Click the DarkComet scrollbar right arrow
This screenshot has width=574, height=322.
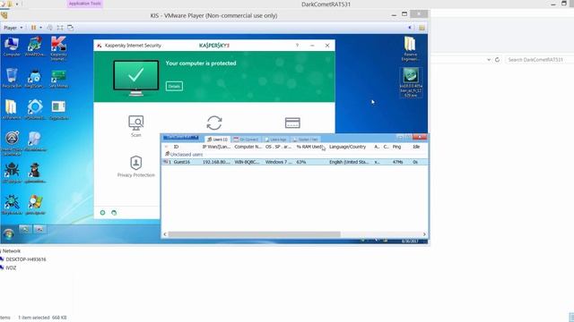coord(424,234)
